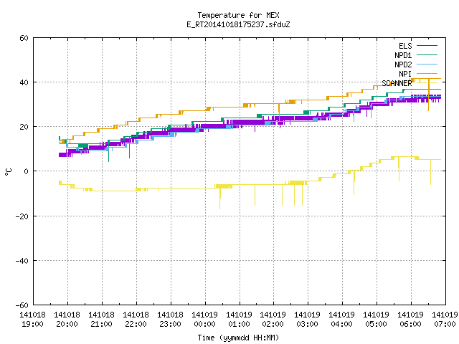The height and width of the screenshot is (344, 459).
Task: Click the x-axis tick label 141019 03:00
Action: coord(307,320)
